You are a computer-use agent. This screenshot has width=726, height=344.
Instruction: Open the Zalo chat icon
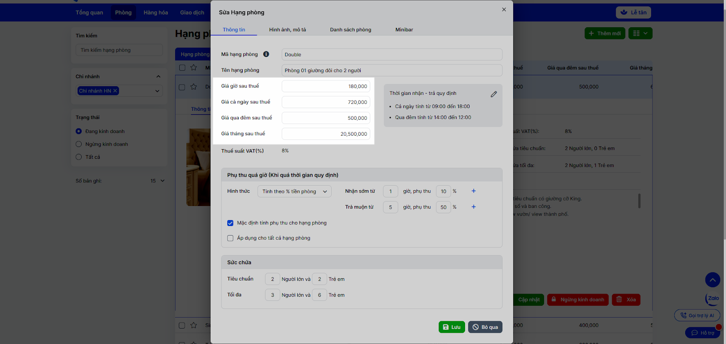point(712,299)
